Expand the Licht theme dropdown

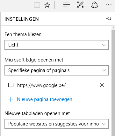click(x=57, y=45)
